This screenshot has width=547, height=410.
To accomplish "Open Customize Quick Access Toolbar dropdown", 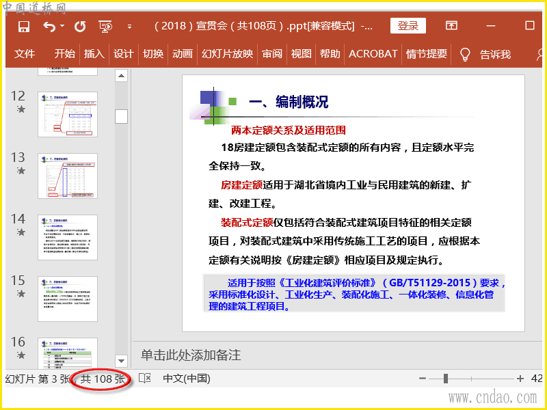I will point(129,27).
